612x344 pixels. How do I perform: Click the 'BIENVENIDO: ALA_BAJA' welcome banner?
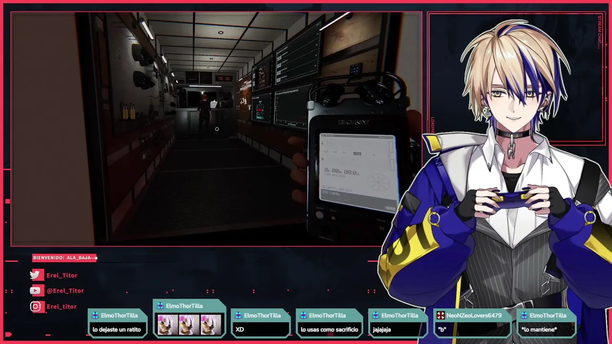65,258
